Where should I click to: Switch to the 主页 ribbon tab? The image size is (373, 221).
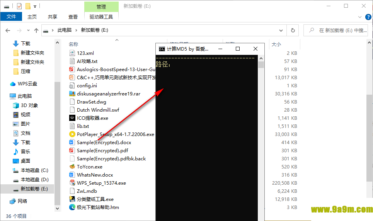coord(32,17)
